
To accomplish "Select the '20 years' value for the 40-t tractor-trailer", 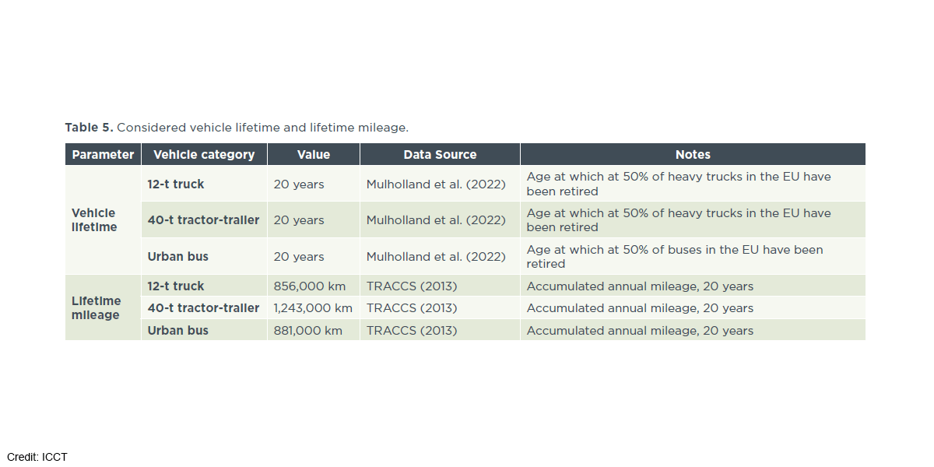I will coord(299,219).
